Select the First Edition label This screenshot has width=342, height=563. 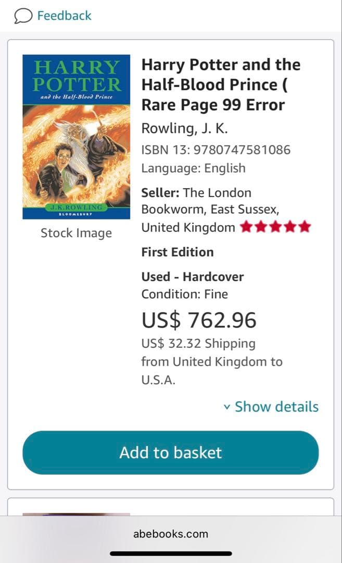[177, 252]
